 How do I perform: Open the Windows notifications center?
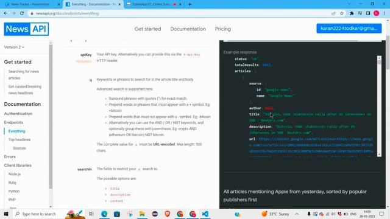382,214
